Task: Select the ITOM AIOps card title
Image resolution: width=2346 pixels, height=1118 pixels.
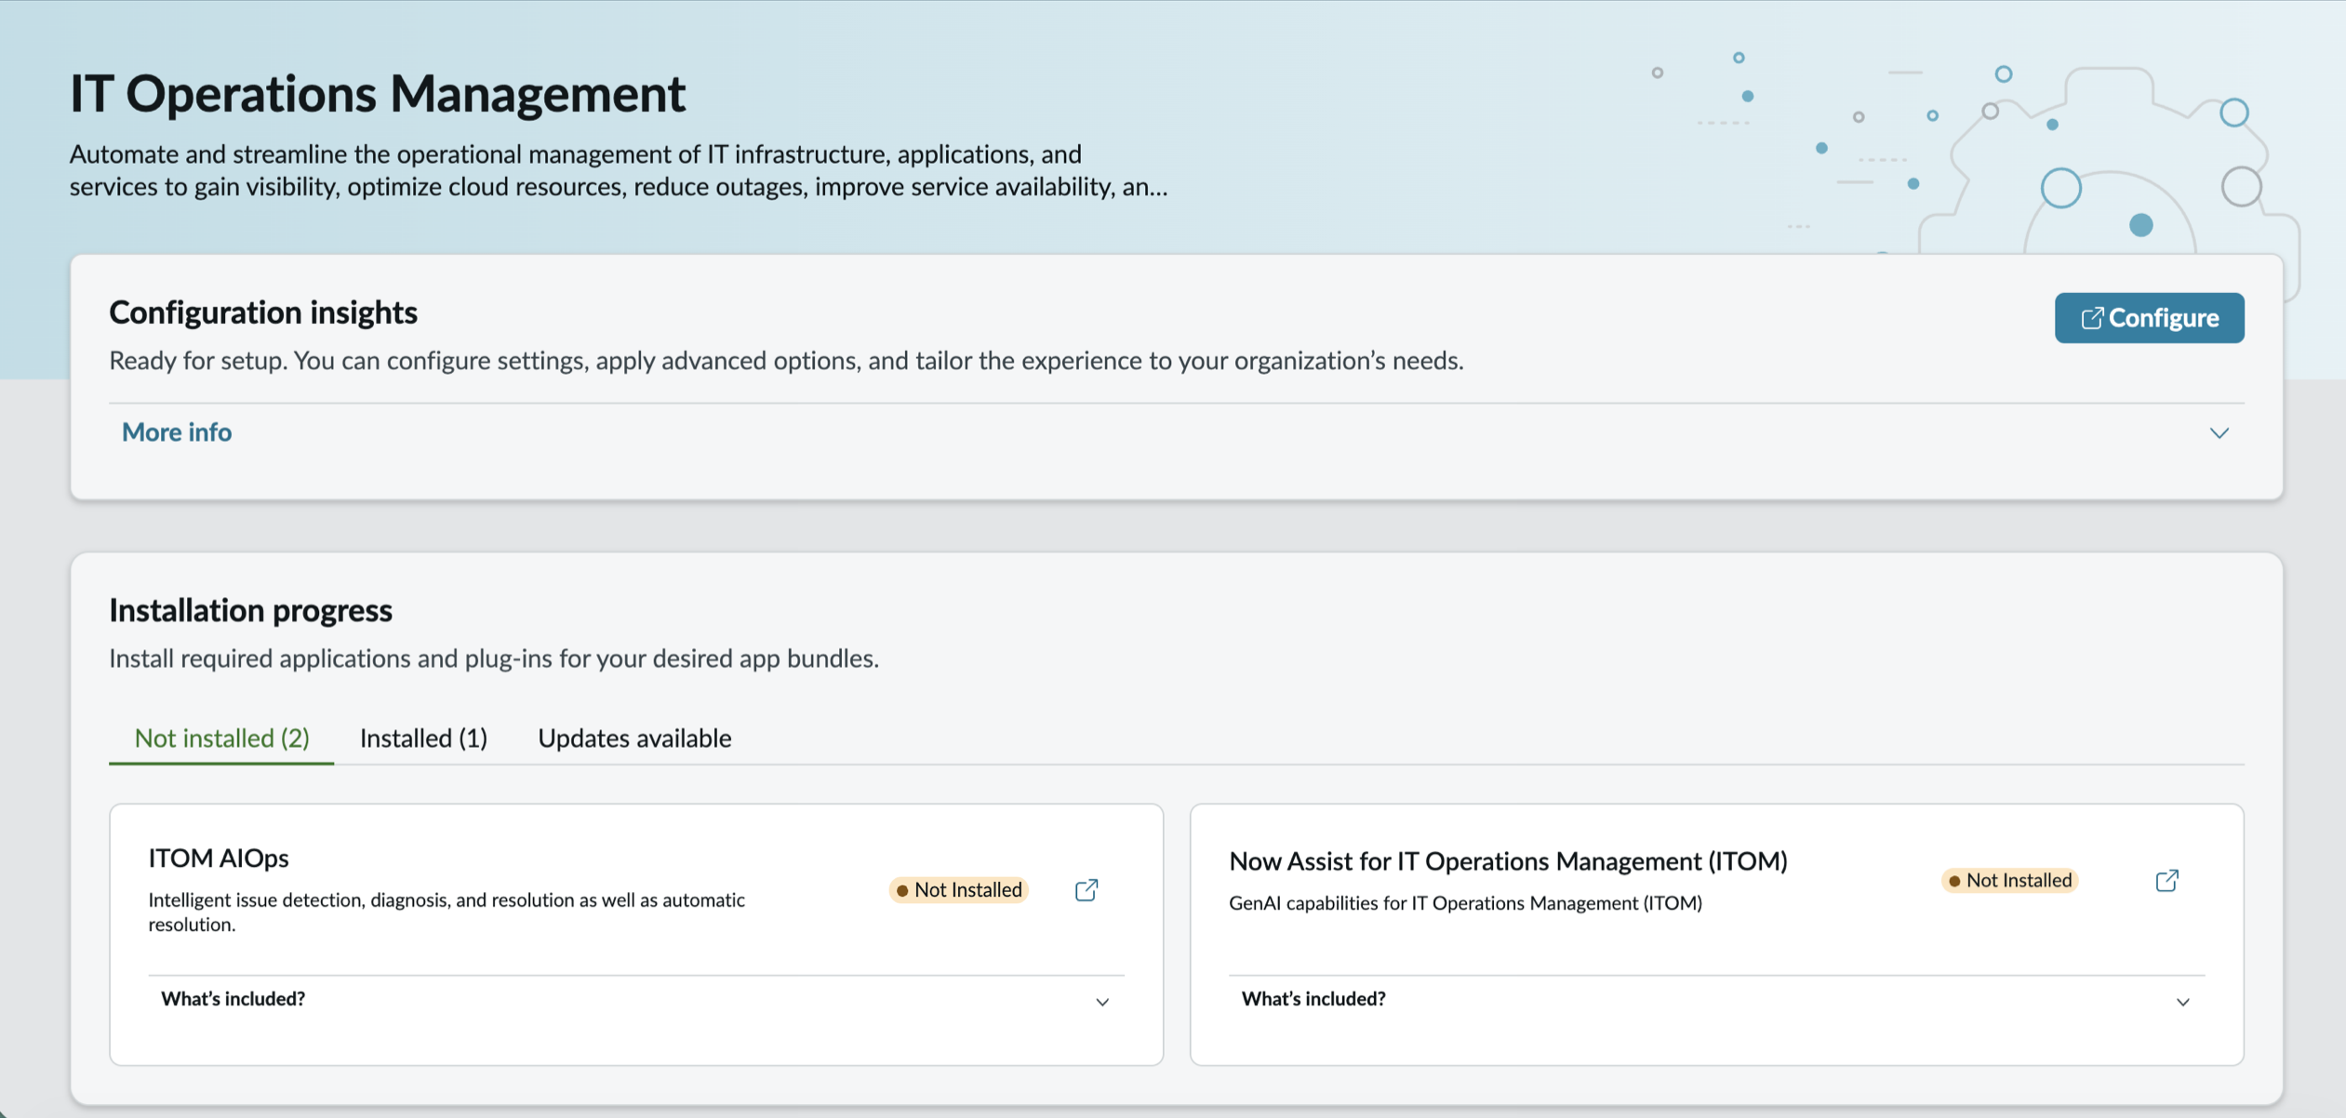Action: [x=219, y=858]
